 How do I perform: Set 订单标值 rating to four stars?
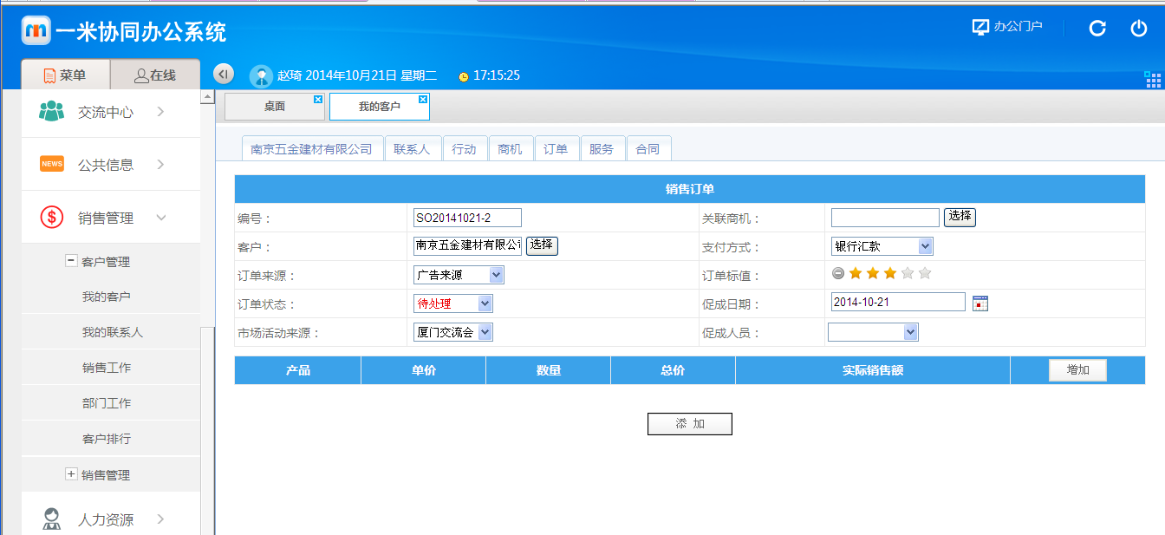click(908, 273)
